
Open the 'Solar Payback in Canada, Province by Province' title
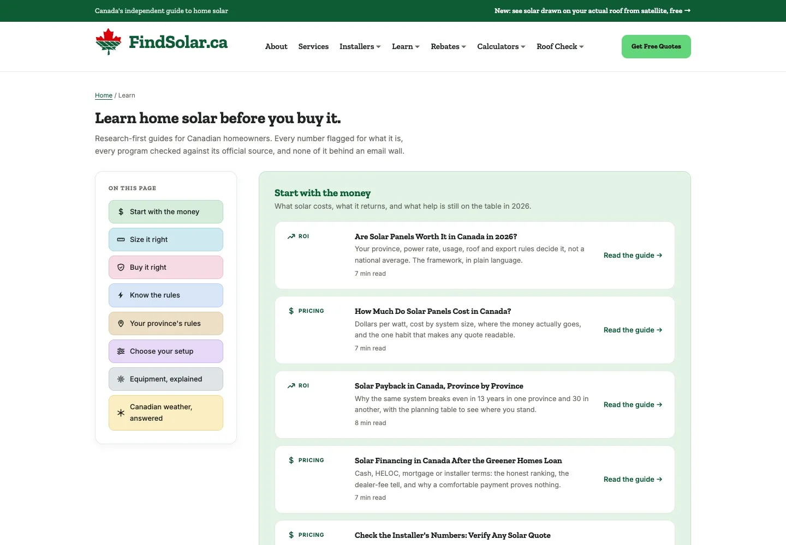pyautogui.click(x=439, y=386)
